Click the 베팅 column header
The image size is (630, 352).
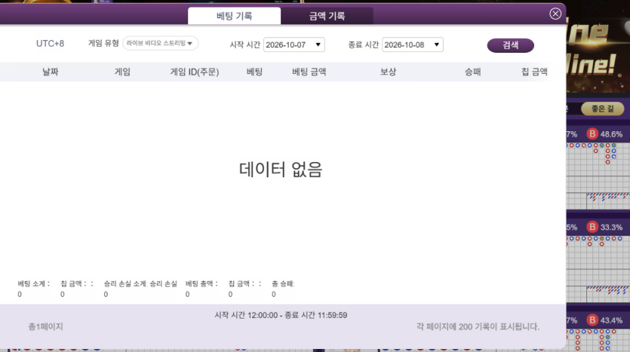coord(254,72)
